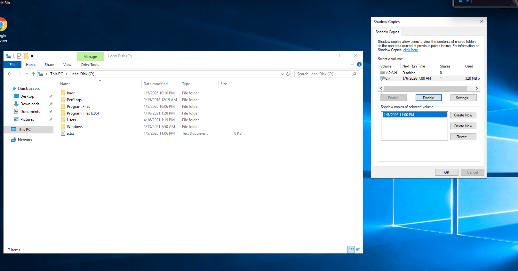
Task: Select the Downloads folder in Quick access
Action: (30, 104)
